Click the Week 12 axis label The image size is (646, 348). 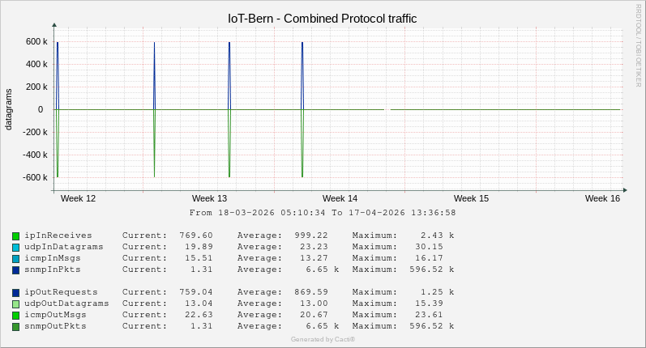pos(79,198)
